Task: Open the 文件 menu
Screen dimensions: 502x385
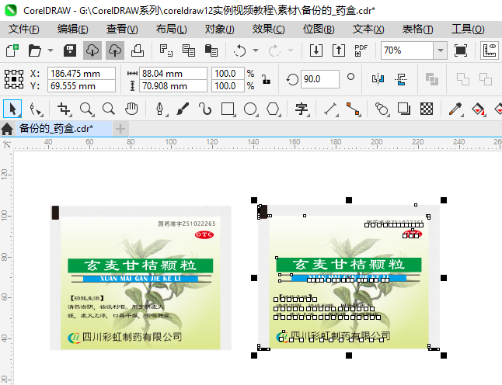Action: point(23,29)
